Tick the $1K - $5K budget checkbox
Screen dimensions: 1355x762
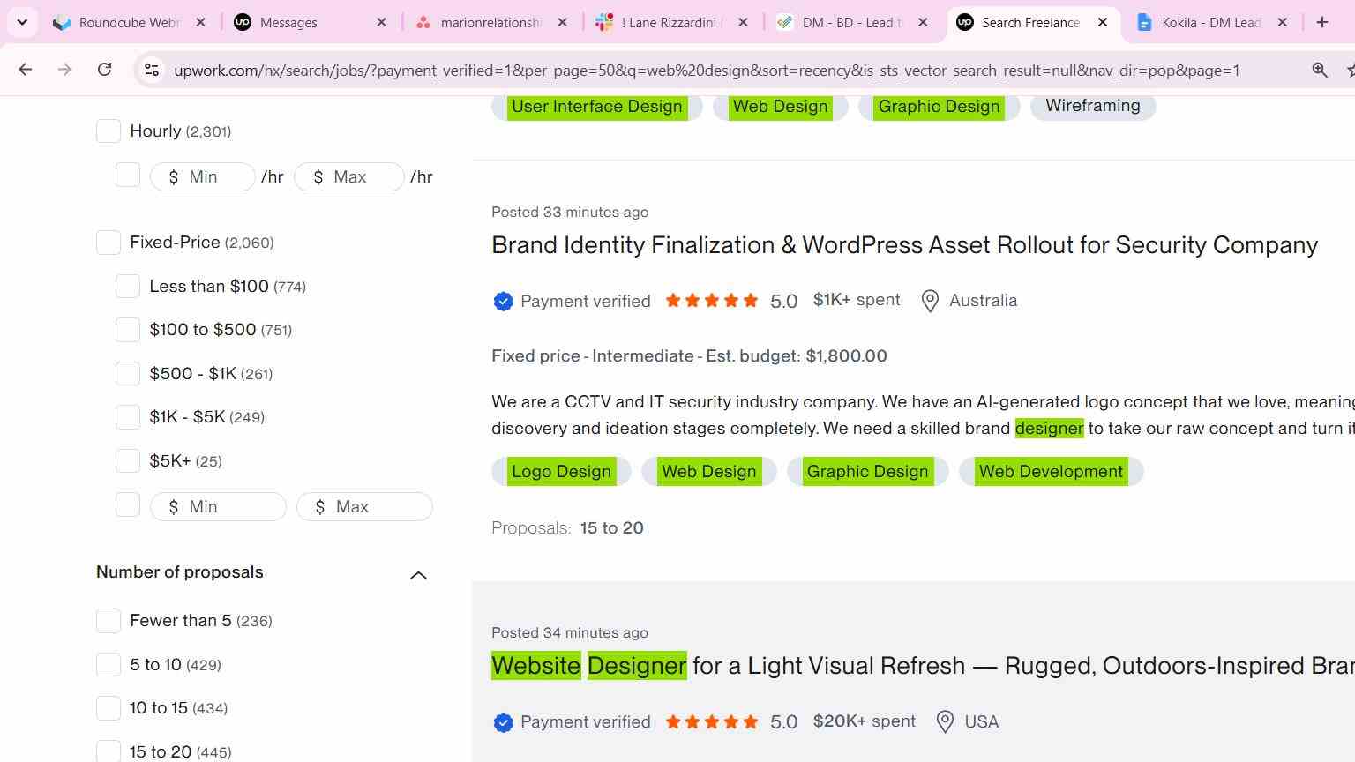pos(128,417)
